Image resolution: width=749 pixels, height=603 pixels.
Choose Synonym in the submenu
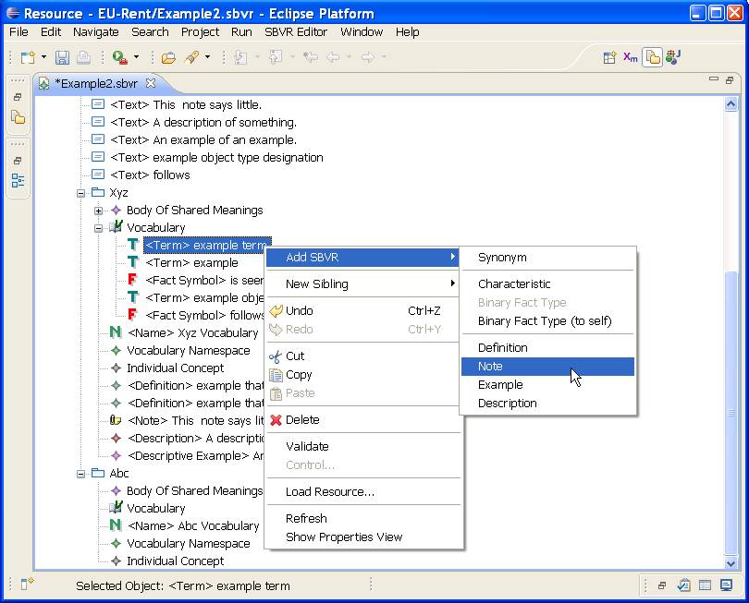[547, 258]
